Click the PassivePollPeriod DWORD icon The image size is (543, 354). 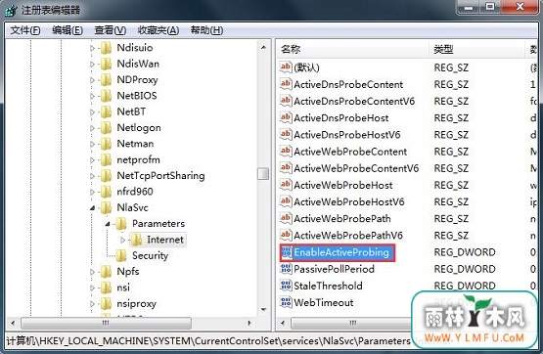click(287, 269)
